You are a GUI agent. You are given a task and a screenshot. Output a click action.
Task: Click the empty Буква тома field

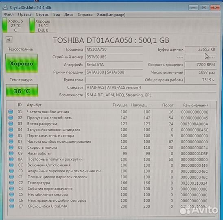tap(114, 80)
